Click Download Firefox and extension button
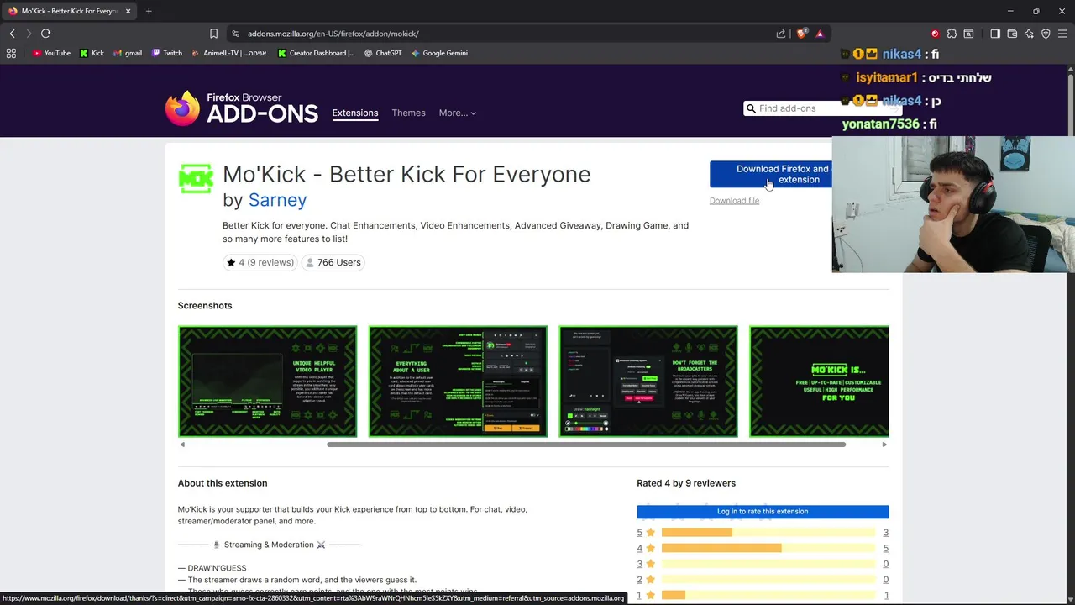 [771, 174]
